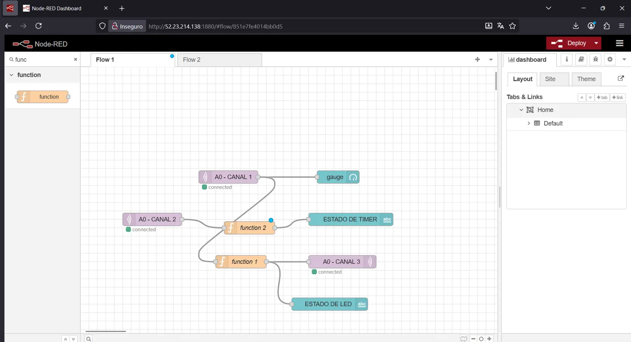Clear the palette filter text
The width and height of the screenshot is (631, 342).
click(x=75, y=60)
